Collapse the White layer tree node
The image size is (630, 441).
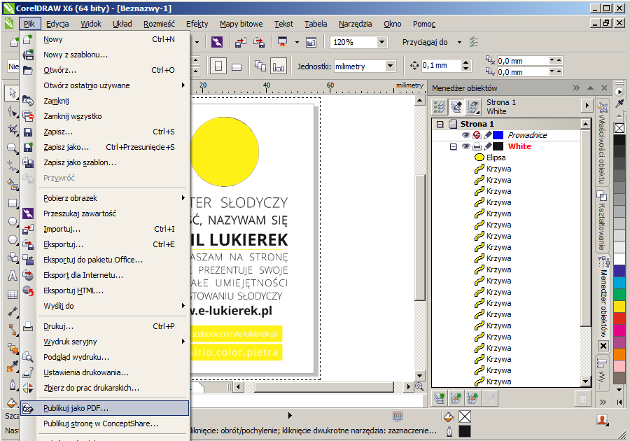453,146
